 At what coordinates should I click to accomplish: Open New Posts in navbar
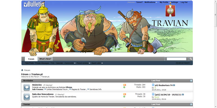[29, 63]
